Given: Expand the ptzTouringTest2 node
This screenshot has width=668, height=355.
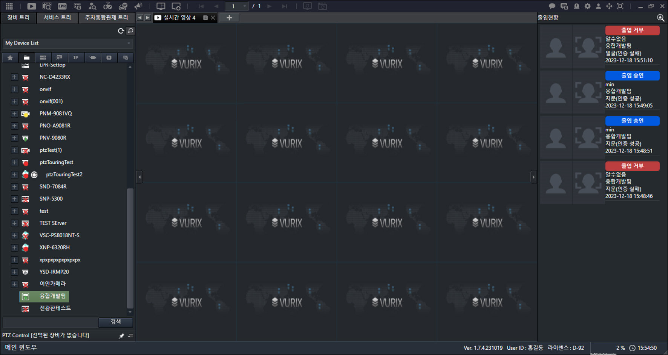Looking at the screenshot, I should point(14,175).
